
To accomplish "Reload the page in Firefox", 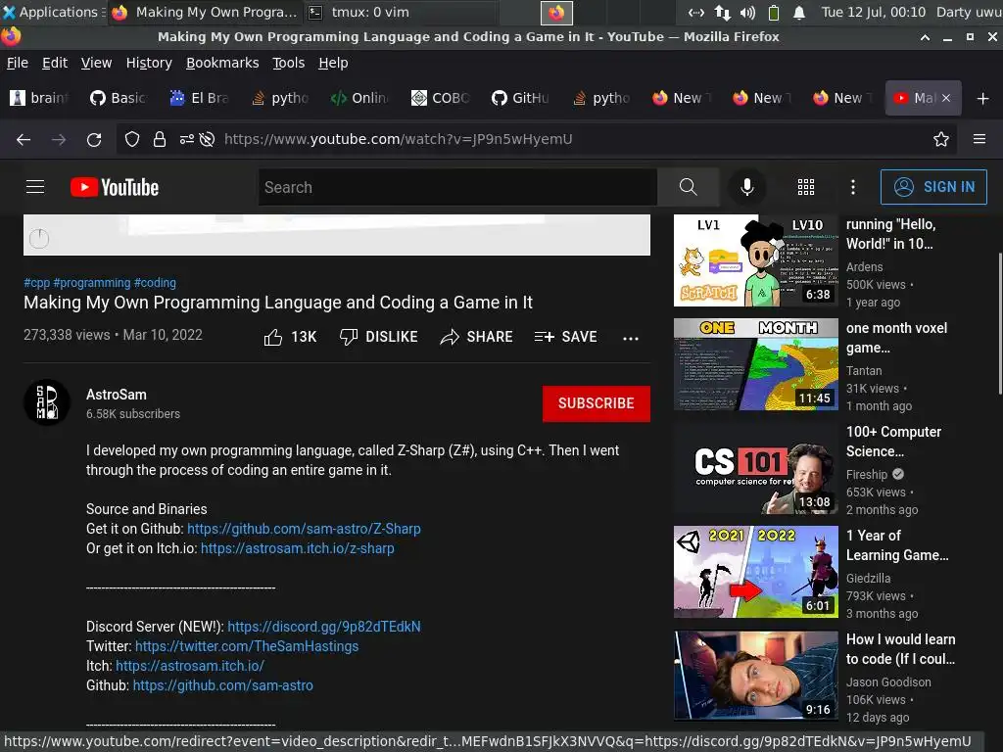I will tap(94, 139).
